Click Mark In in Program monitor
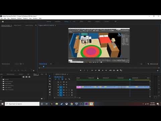 [x=84, y=71]
